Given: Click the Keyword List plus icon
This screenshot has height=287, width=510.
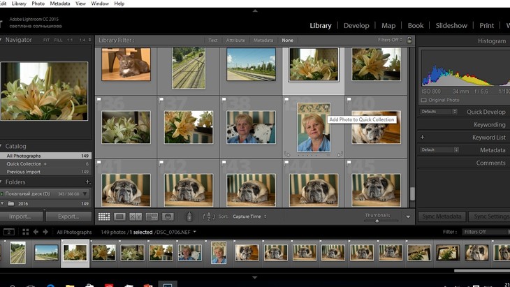Looking at the screenshot, I should point(422,137).
